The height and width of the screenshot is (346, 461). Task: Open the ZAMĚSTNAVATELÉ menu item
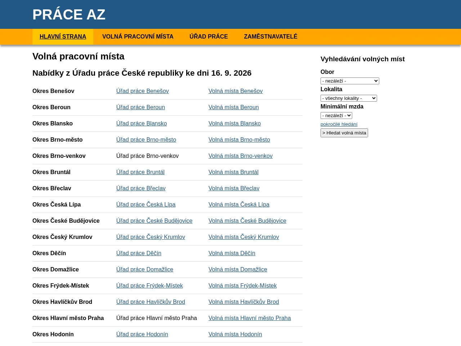point(270,37)
